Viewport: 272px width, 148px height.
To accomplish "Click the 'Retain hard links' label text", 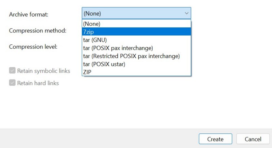I will pyautogui.click(x=38, y=83).
